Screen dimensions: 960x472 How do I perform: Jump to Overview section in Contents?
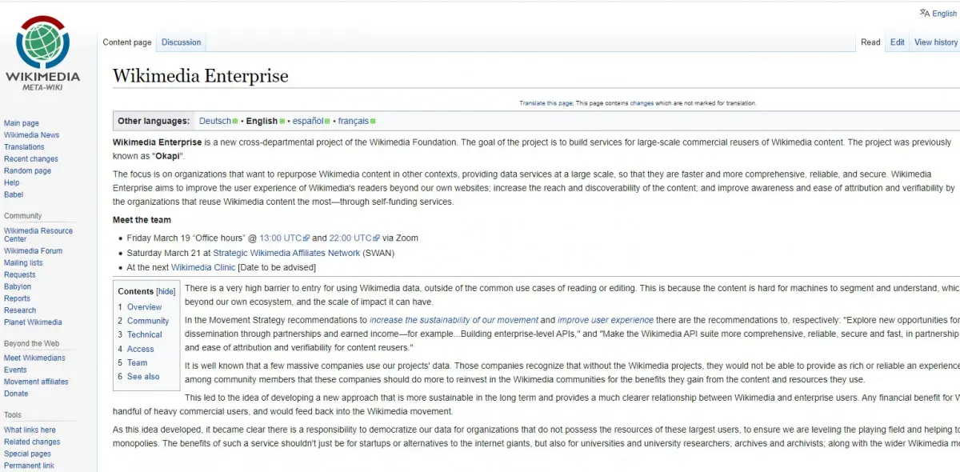[x=144, y=307]
